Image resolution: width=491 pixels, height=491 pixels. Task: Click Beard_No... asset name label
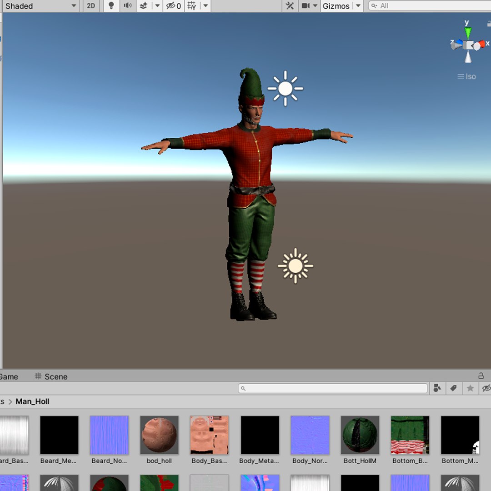pos(109,461)
